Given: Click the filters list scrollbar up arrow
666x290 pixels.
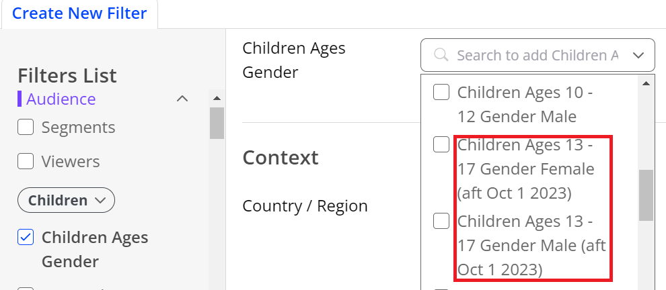Looking at the screenshot, I should pyautogui.click(x=217, y=99).
